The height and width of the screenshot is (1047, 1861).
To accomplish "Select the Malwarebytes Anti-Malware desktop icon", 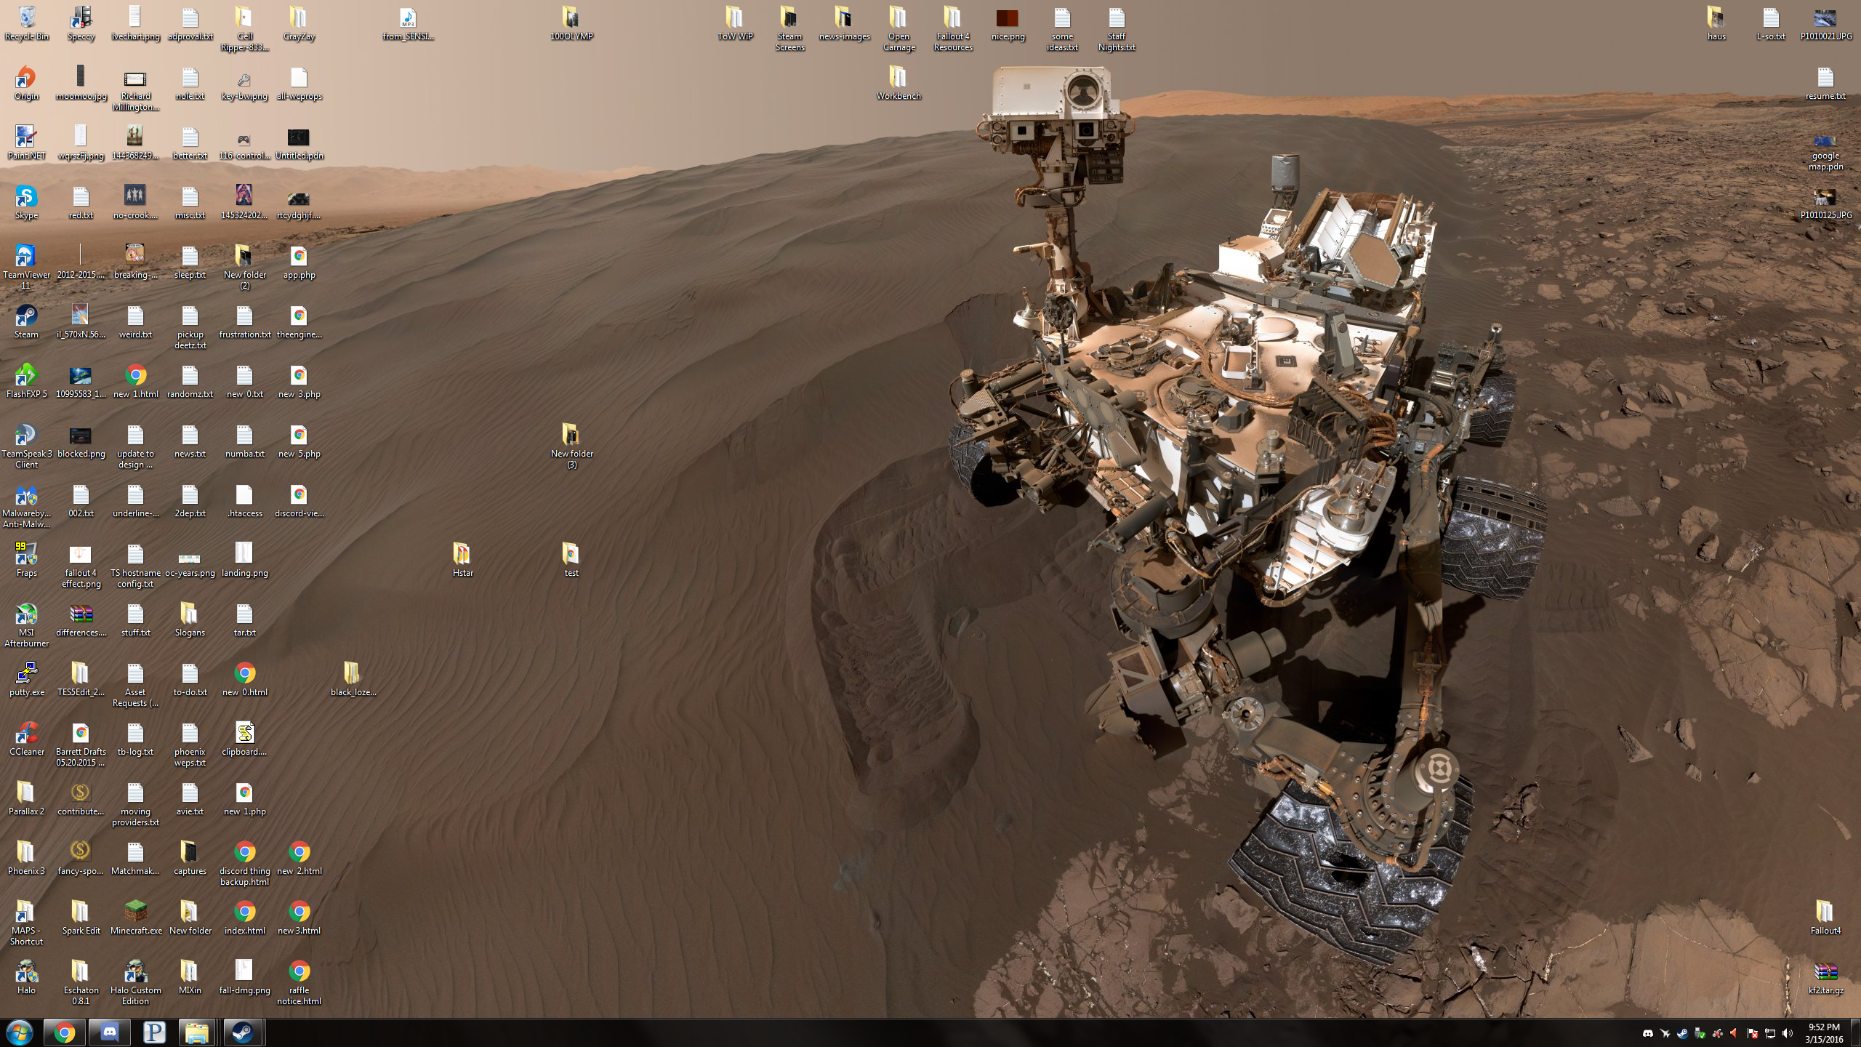I will [27, 505].
